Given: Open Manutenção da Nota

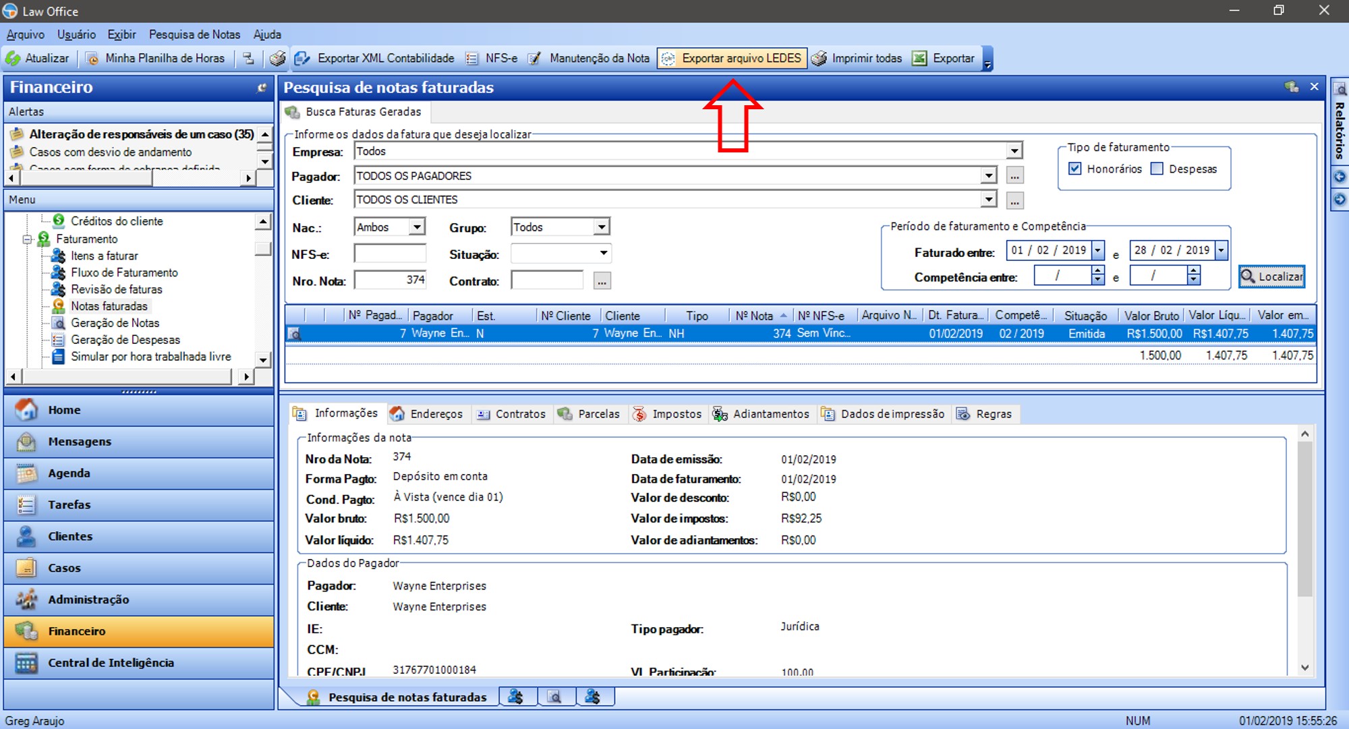Looking at the screenshot, I should point(589,59).
